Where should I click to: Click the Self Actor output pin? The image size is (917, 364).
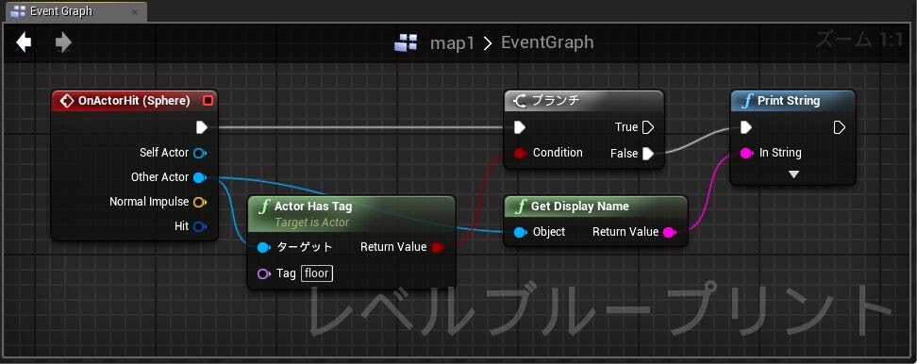pos(199,153)
